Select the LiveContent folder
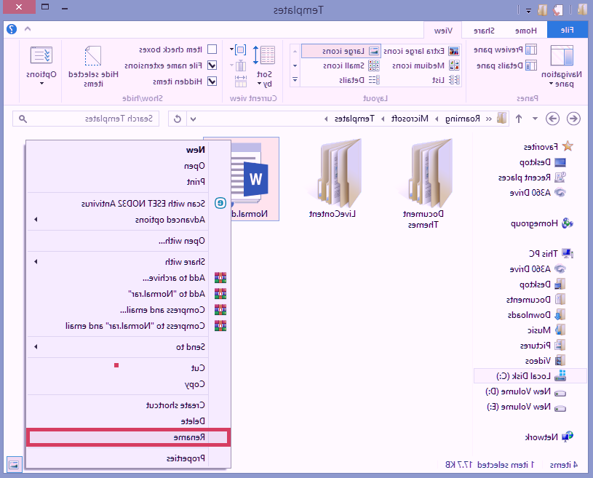This screenshot has height=478, width=593. coord(333,178)
